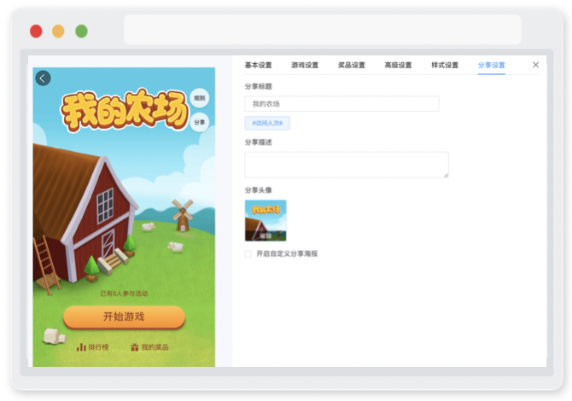Insert the #访问人次# tag
572x401 pixels.
tap(267, 123)
